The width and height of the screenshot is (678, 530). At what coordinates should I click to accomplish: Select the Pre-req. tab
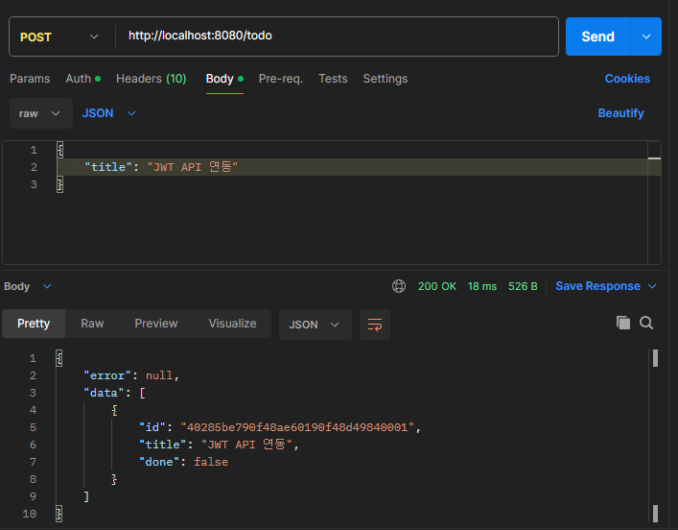pos(280,79)
